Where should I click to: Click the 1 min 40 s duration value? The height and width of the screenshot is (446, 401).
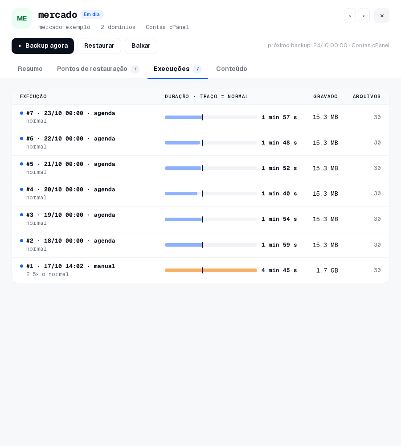pyautogui.click(x=279, y=194)
